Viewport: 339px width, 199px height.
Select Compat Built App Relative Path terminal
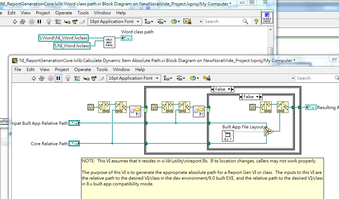74,123
